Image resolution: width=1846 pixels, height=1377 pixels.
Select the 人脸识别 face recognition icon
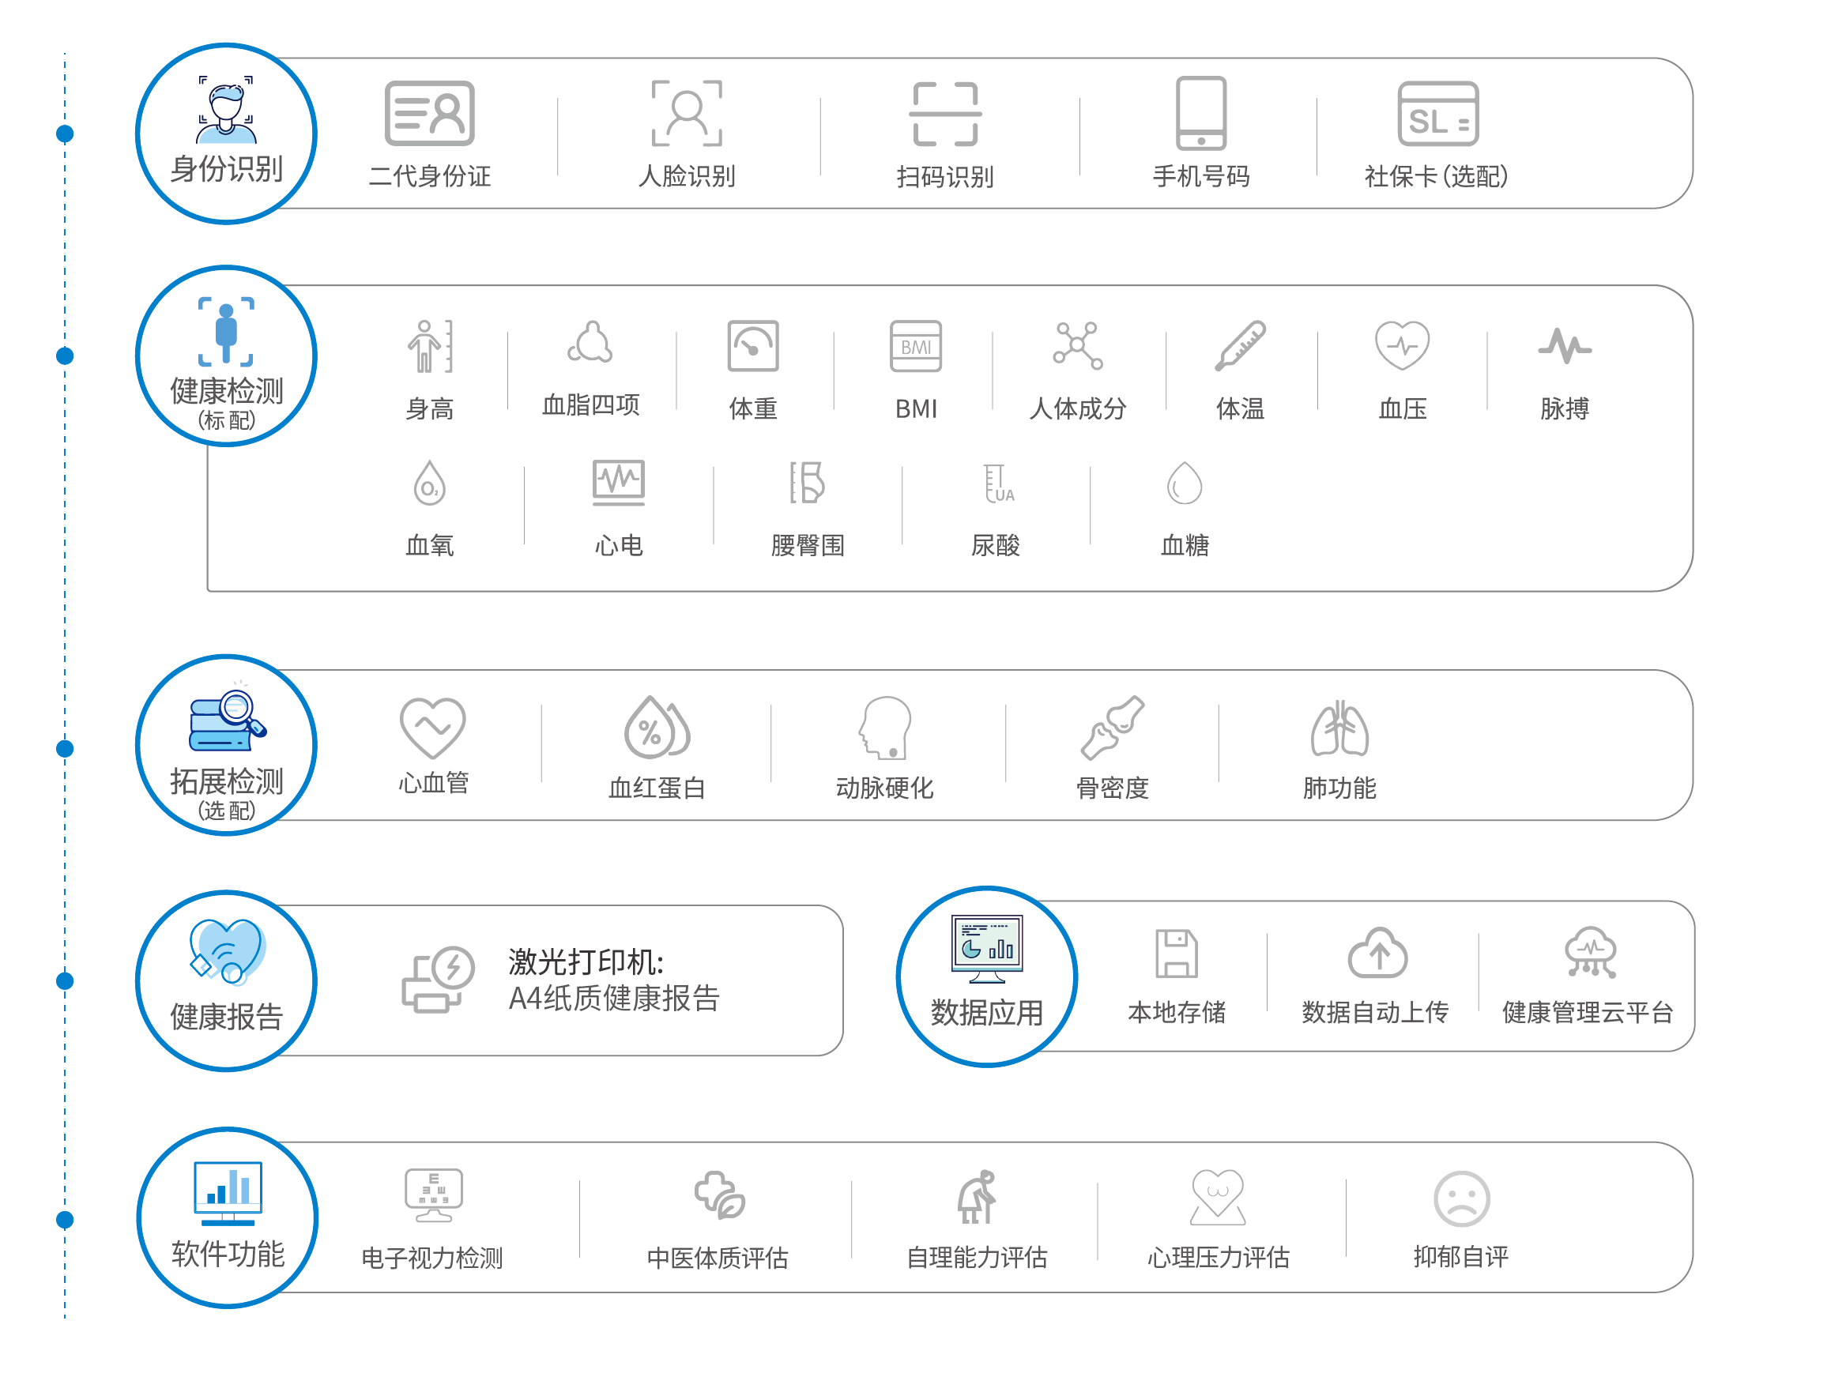point(686,113)
